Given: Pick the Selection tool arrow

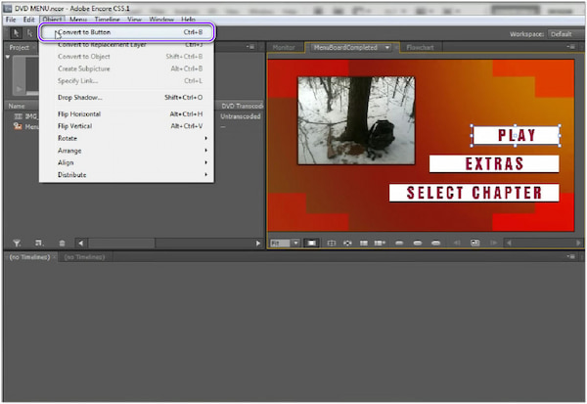Looking at the screenshot, I should pos(16,33).
